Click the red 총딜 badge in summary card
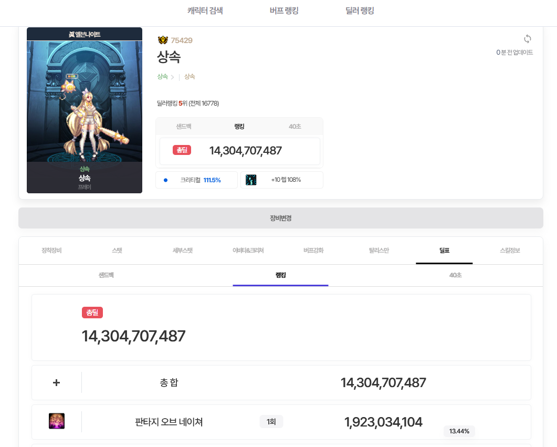Image resolution: width=557 pixels, height=447 pixels. 182,150
